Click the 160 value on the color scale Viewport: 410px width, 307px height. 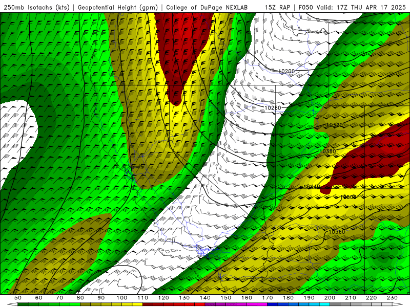point(247,298)
